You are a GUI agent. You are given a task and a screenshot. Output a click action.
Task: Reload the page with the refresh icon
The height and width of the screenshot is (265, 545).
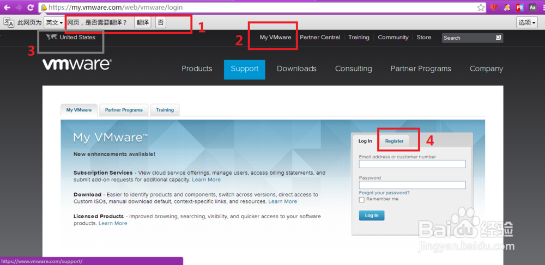coord(31,7)
